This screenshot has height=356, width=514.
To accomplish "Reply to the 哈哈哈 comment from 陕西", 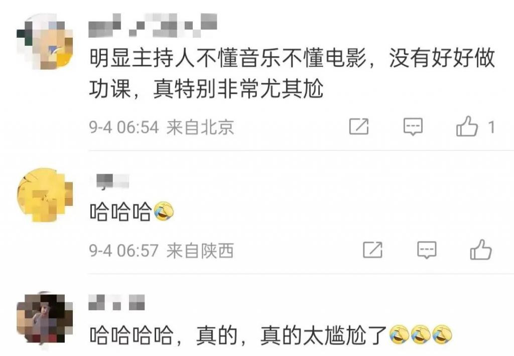I will click(x=427, y=250).
